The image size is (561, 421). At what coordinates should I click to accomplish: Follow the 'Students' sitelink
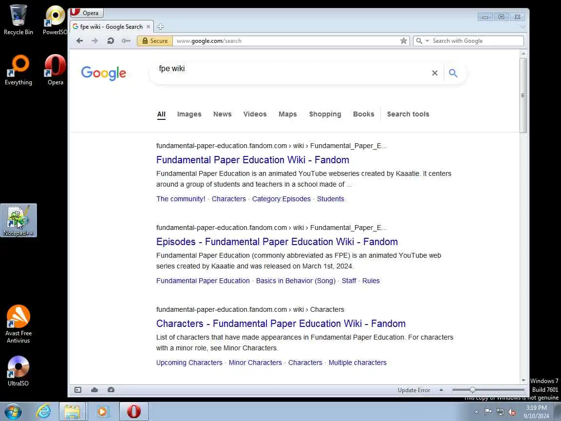331,199
